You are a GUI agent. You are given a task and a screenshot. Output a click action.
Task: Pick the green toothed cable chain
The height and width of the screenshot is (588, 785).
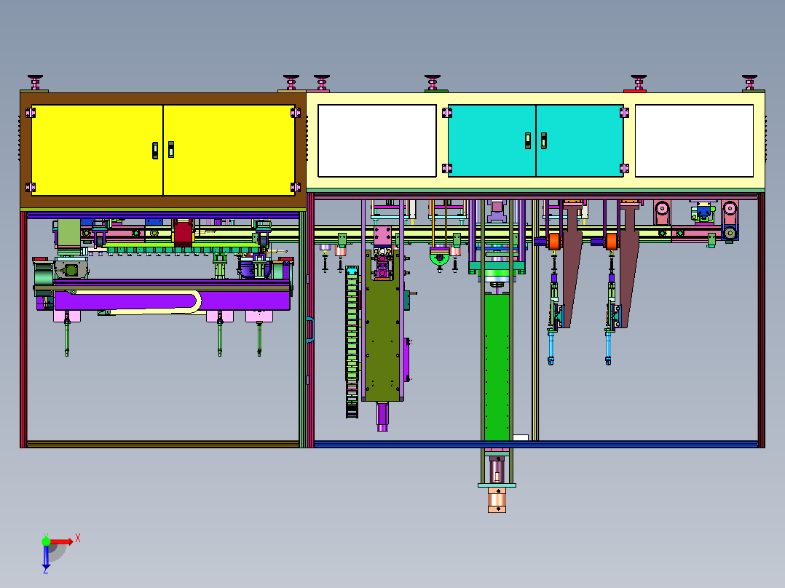click(x=352, y=342)
